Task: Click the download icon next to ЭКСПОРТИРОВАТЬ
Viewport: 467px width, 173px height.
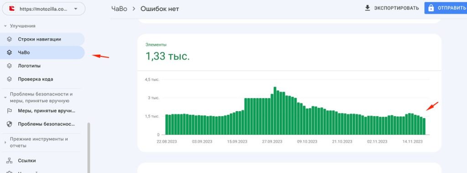Action: point(367,8)
